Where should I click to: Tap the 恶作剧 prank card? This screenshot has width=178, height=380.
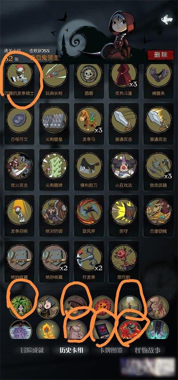click(124, 261)
